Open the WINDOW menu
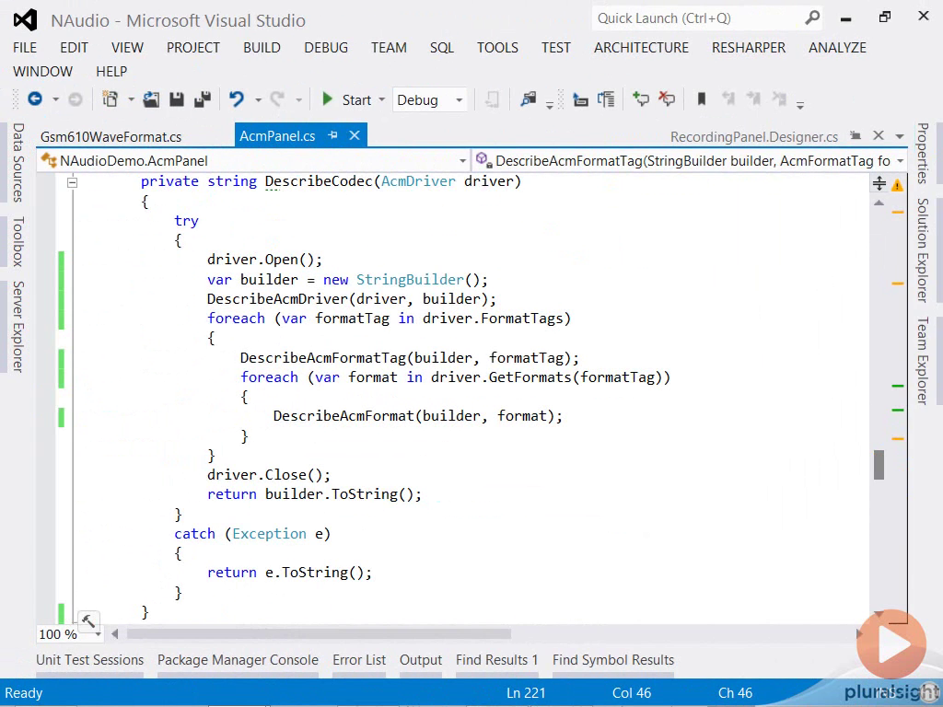This screenshot has height=707, width=943. 42,72
